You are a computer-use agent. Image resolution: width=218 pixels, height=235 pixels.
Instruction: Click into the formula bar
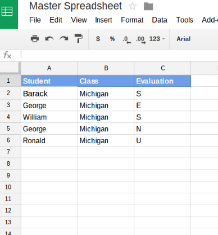[x=119, y=55]
